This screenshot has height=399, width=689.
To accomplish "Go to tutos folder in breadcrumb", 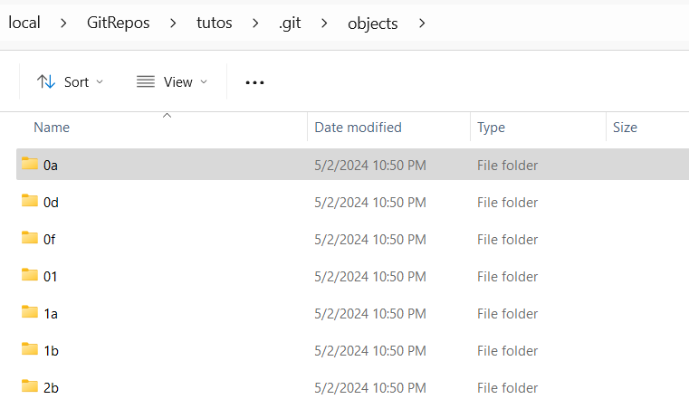I will [215, 24].
